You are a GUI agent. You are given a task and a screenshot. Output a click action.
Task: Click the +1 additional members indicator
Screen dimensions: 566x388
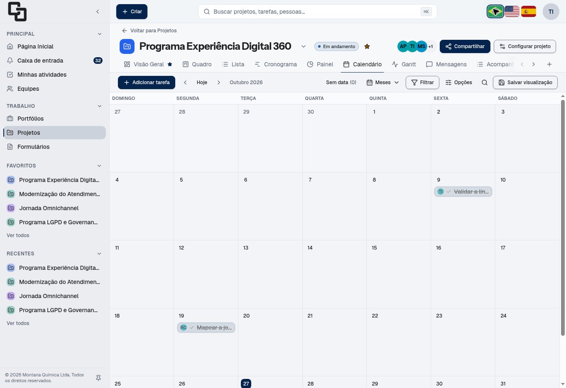click(x=431, y=46)
